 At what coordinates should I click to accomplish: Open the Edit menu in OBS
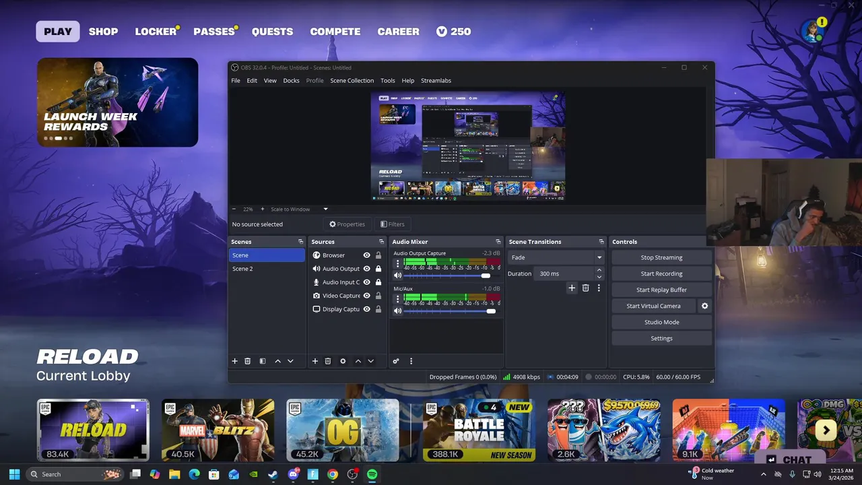pos(252,80)
